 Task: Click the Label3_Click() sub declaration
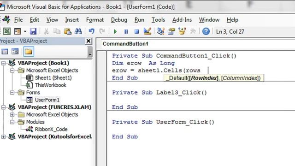coord(159,92)
